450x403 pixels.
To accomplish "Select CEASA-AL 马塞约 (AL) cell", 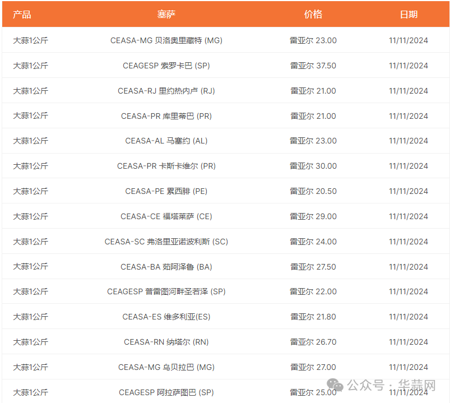I will [166, 141].
